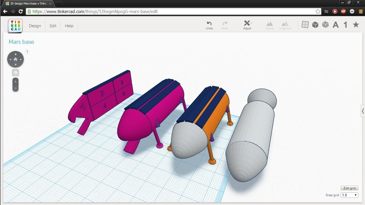Select the grey capsule with sphere
Screen dimensions: 365x205
[253, 135]
